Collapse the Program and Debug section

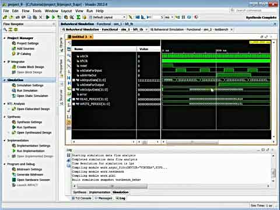click(5, 164)
